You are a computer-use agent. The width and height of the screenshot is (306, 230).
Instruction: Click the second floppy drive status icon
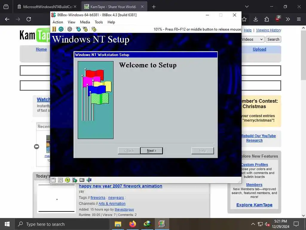[60, 180]
